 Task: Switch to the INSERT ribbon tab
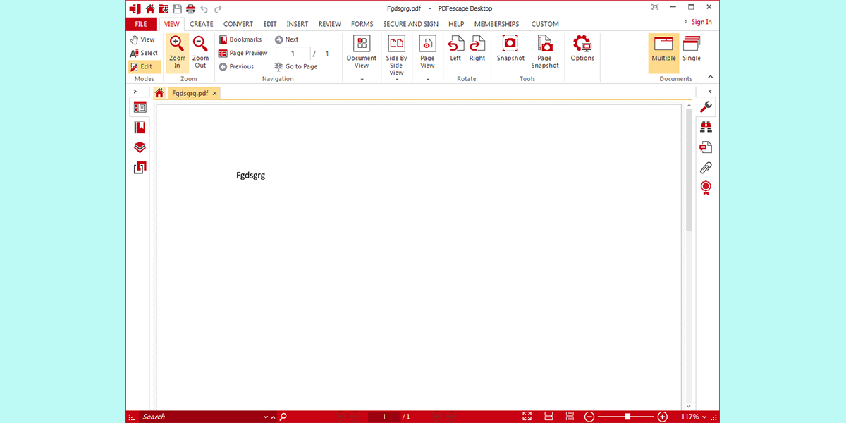point(298,24)
